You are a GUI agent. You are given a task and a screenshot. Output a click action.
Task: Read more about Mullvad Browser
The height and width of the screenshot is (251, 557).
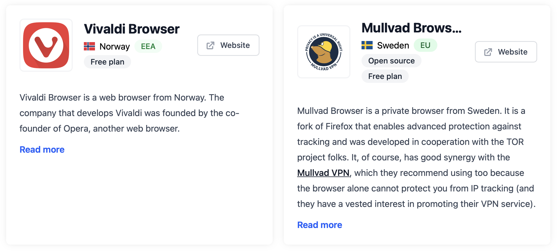click(x=320, y=225)
